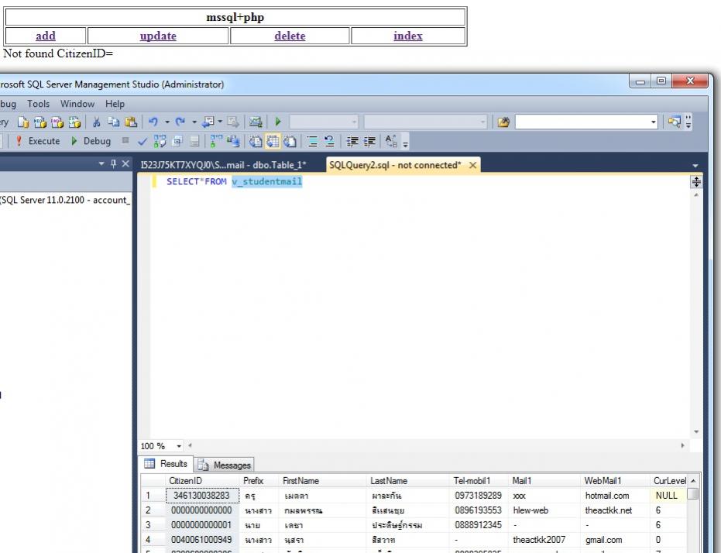Open the Activity Monitor icon
This screenshot has width=721, height=553.
coord(256,122)
